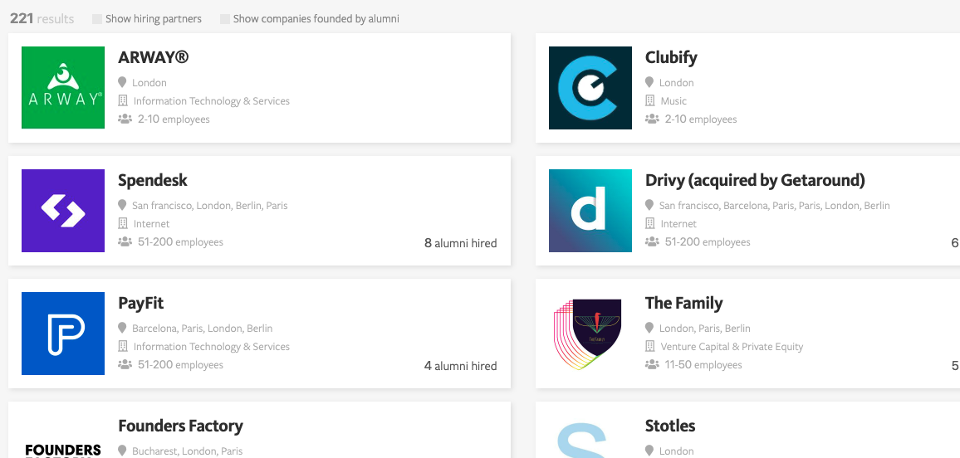This screenshot has width=960, height=458.
Task: Open Drivy (acquired by Getaround) title
Action: 755,180
